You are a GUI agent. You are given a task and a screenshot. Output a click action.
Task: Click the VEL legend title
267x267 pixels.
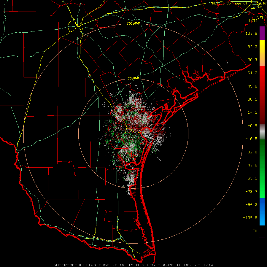click(x=260, y=18)
